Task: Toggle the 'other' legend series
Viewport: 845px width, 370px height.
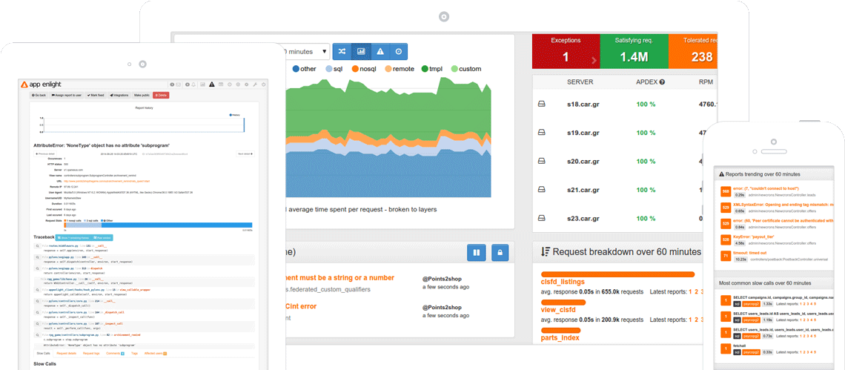Action: pyautogui.click(x=304, y=69)
